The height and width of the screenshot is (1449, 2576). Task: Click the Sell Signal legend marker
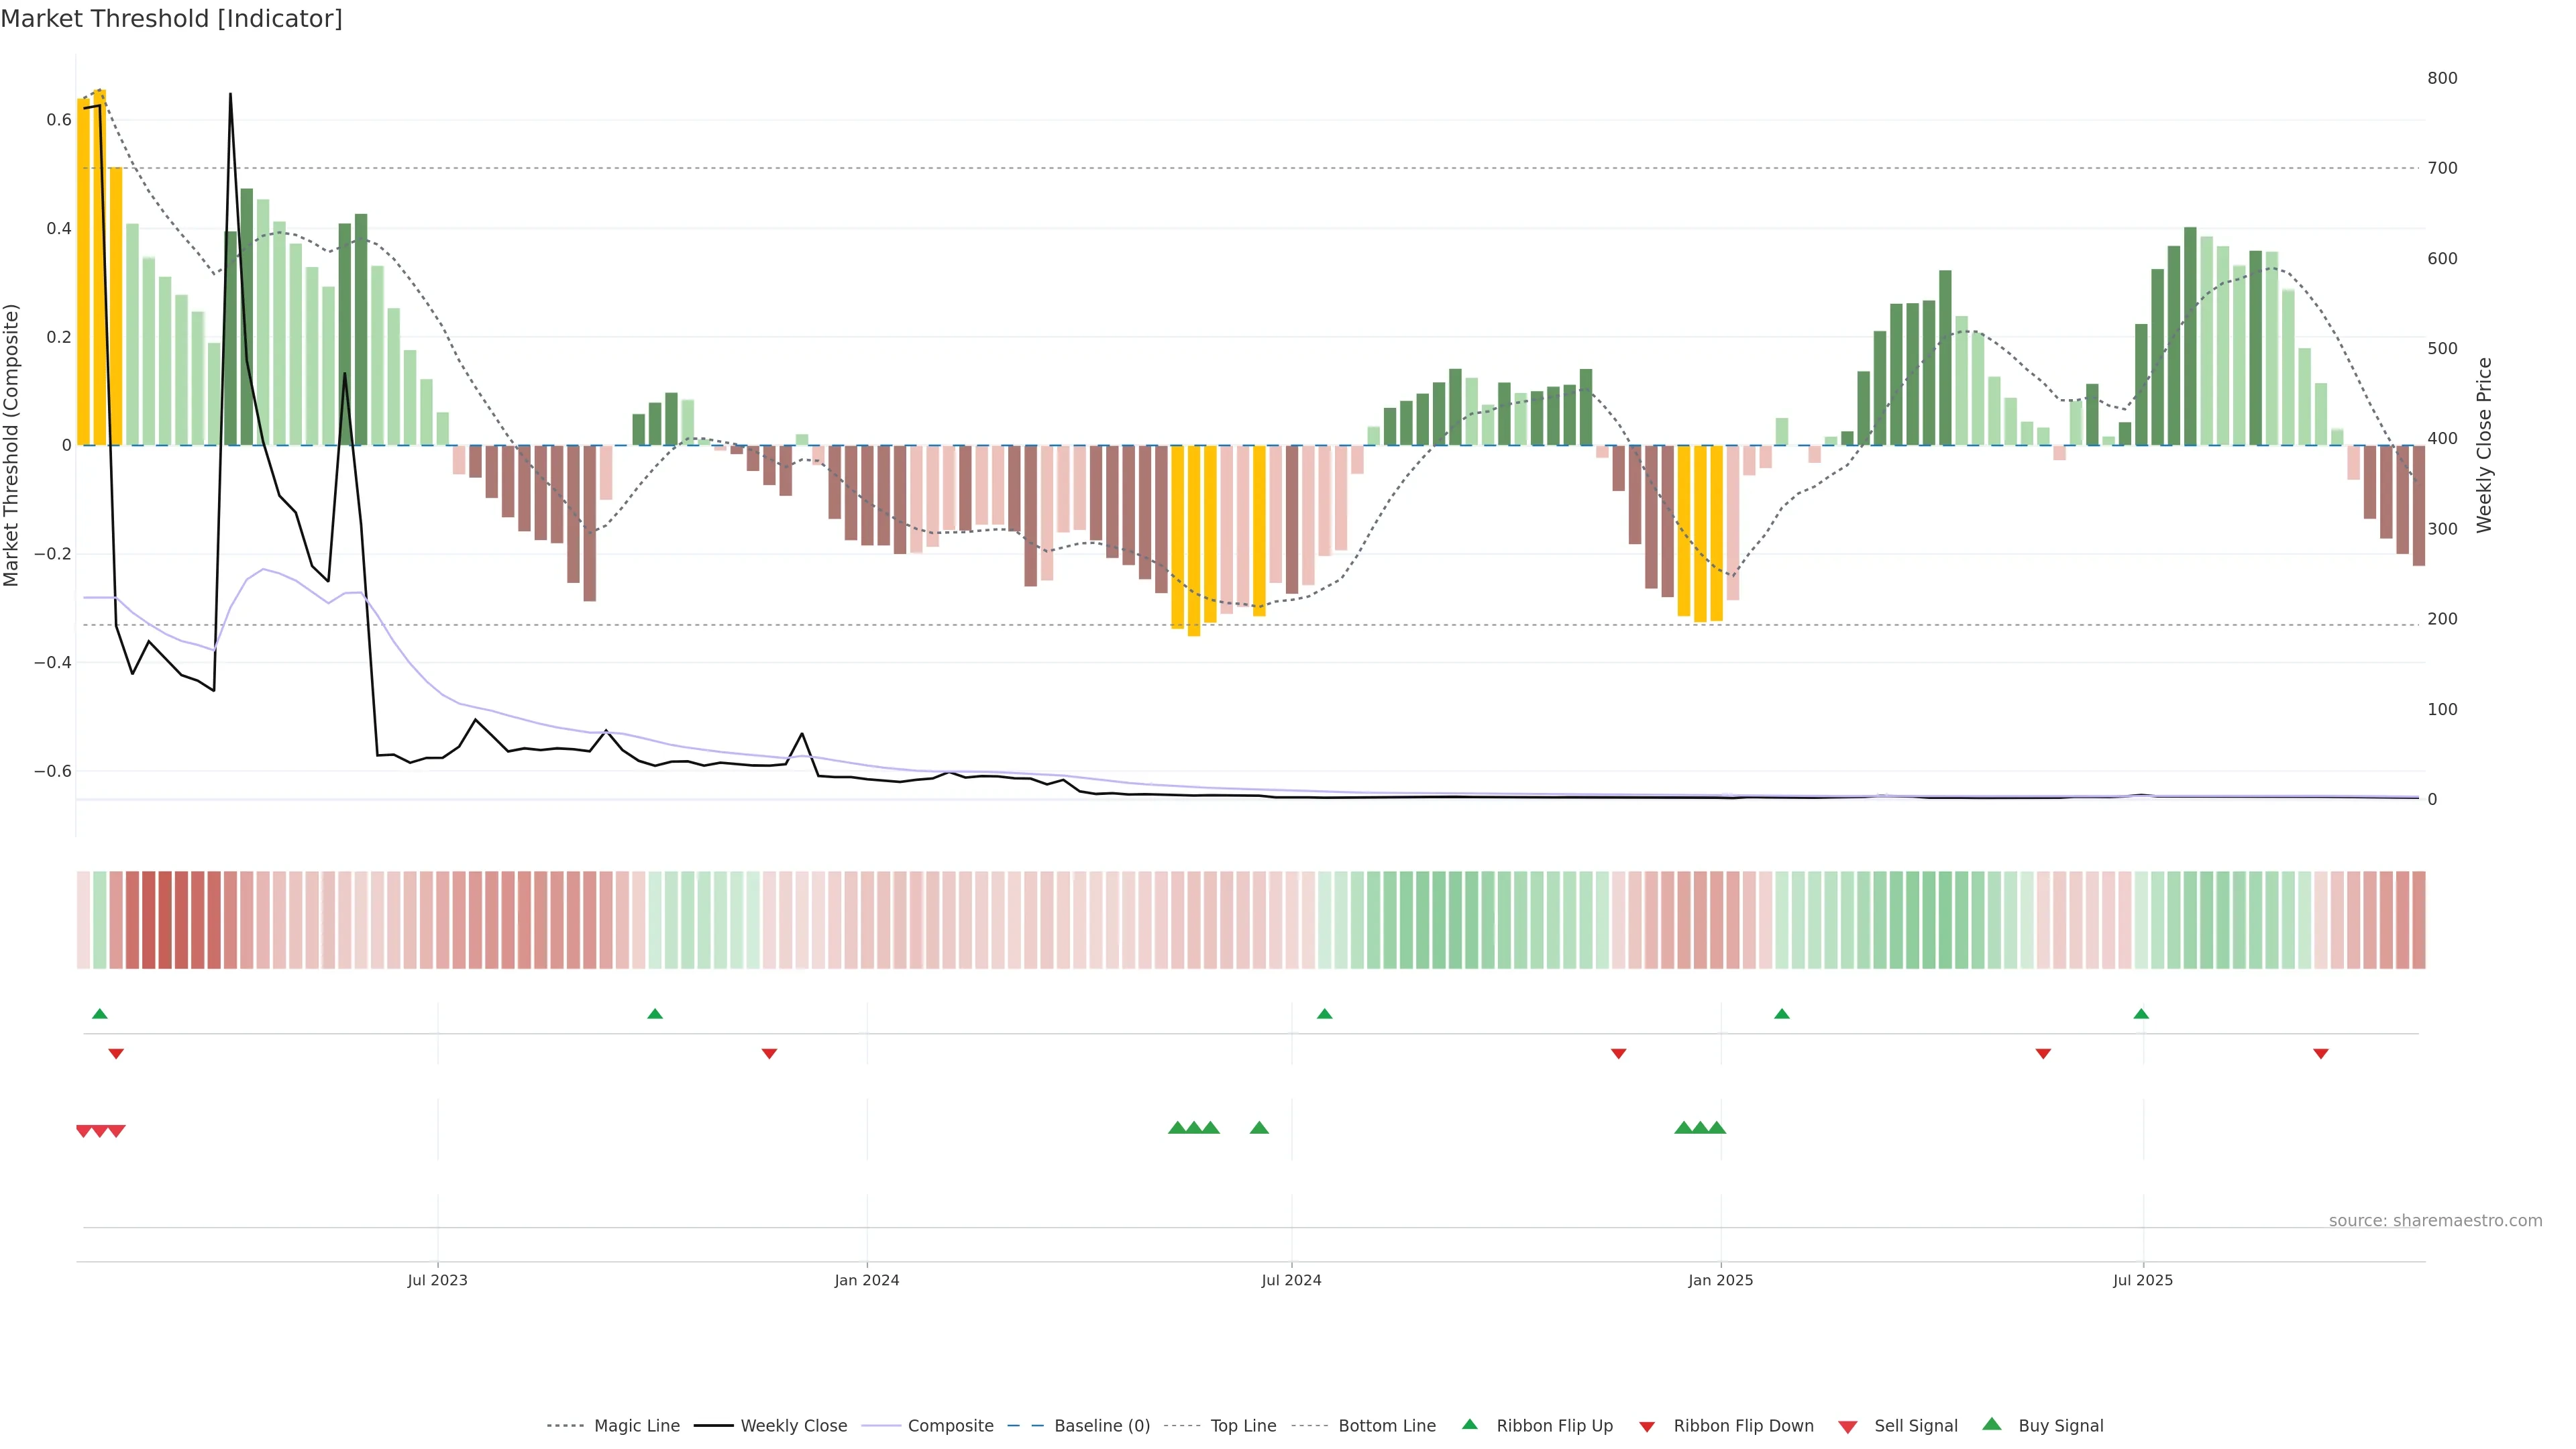pyautogui.click(x=1848, y=1427)
